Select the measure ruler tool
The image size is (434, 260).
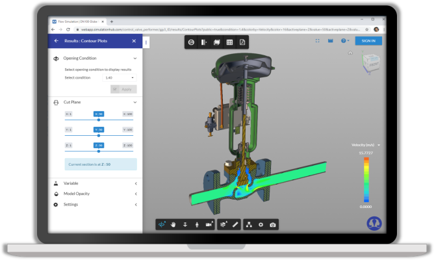[235, 224]
